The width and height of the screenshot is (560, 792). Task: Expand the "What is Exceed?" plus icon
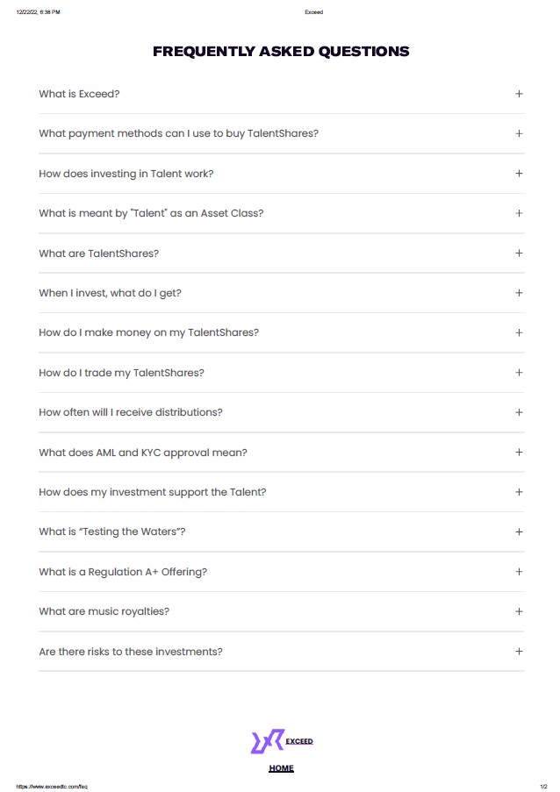pyautogui.click(x=519, y=94)
